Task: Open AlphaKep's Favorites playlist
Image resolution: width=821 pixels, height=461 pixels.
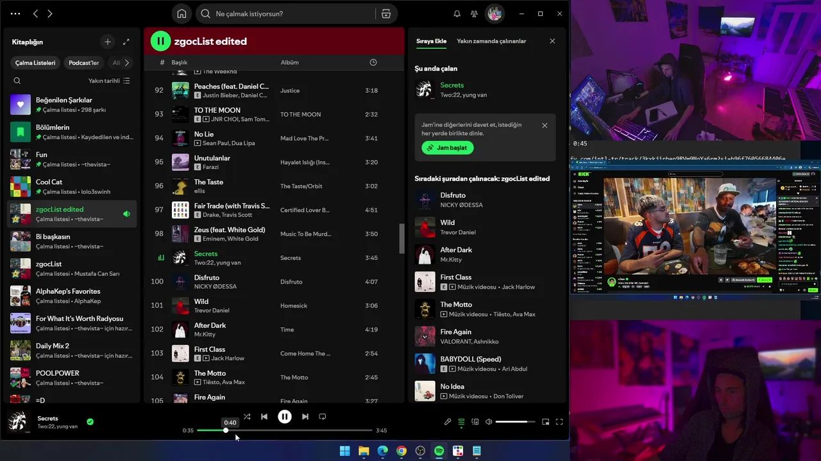Action: [72, 296]
